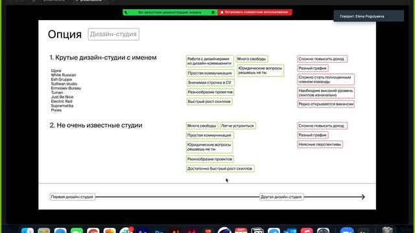
Task: Open Launchpad from the Dock
Action: tap(44, 230)
